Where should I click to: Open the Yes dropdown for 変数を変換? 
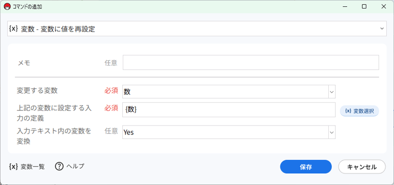click(x=332, y=132)
